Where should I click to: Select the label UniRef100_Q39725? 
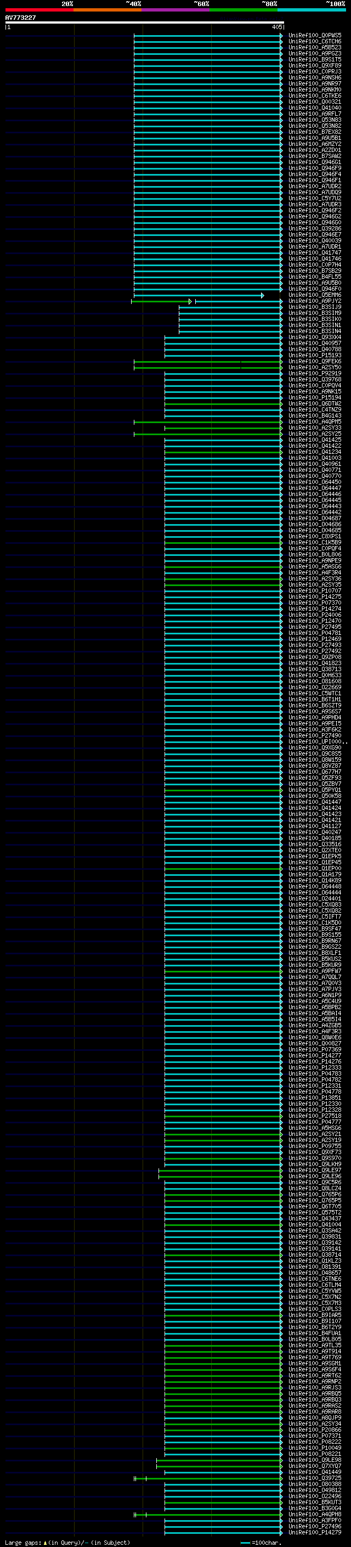tap(315, 1477)
